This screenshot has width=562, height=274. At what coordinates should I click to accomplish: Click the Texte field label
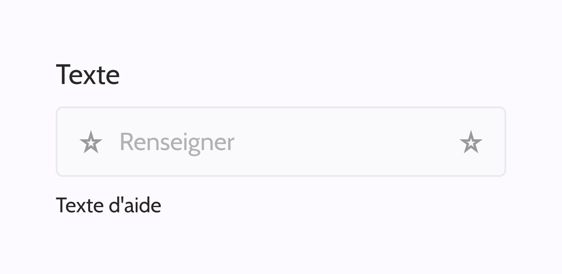click(88, 75)
